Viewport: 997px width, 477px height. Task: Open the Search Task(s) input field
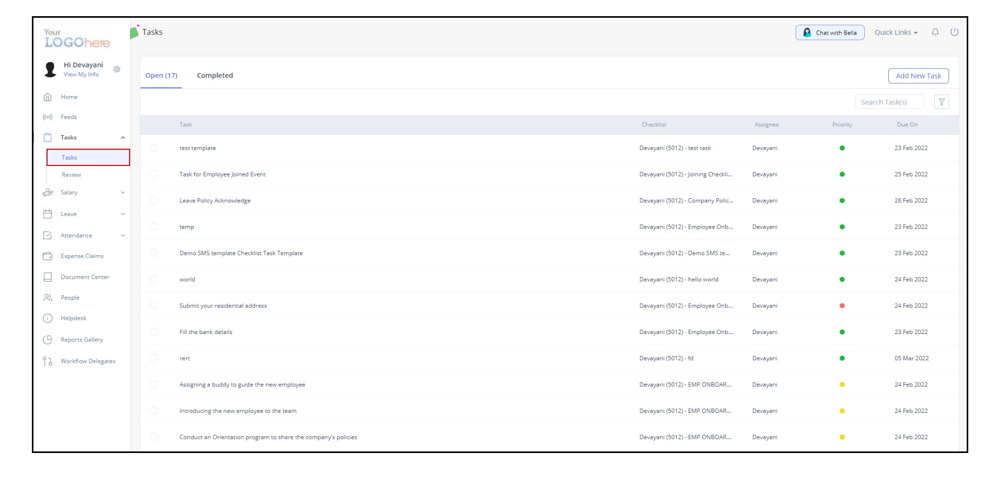coord(889,101)
